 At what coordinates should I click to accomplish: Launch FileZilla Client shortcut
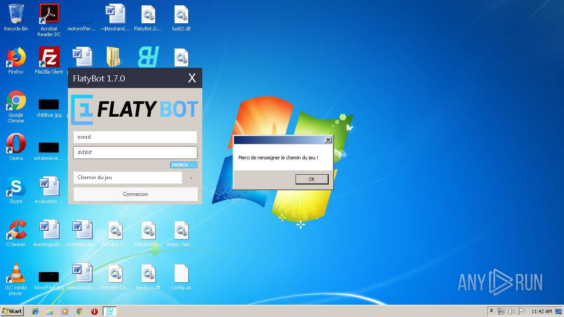pyautogui.click(x=49, y=61)
